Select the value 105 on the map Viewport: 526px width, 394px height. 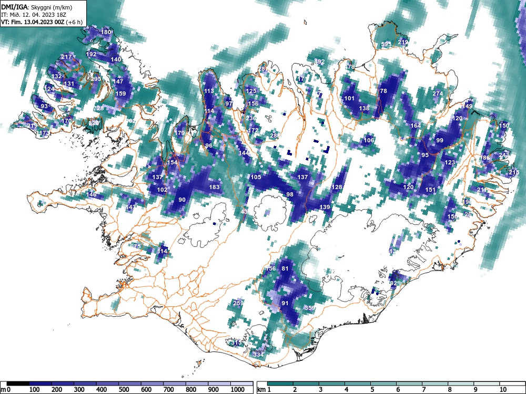(256, 177)
